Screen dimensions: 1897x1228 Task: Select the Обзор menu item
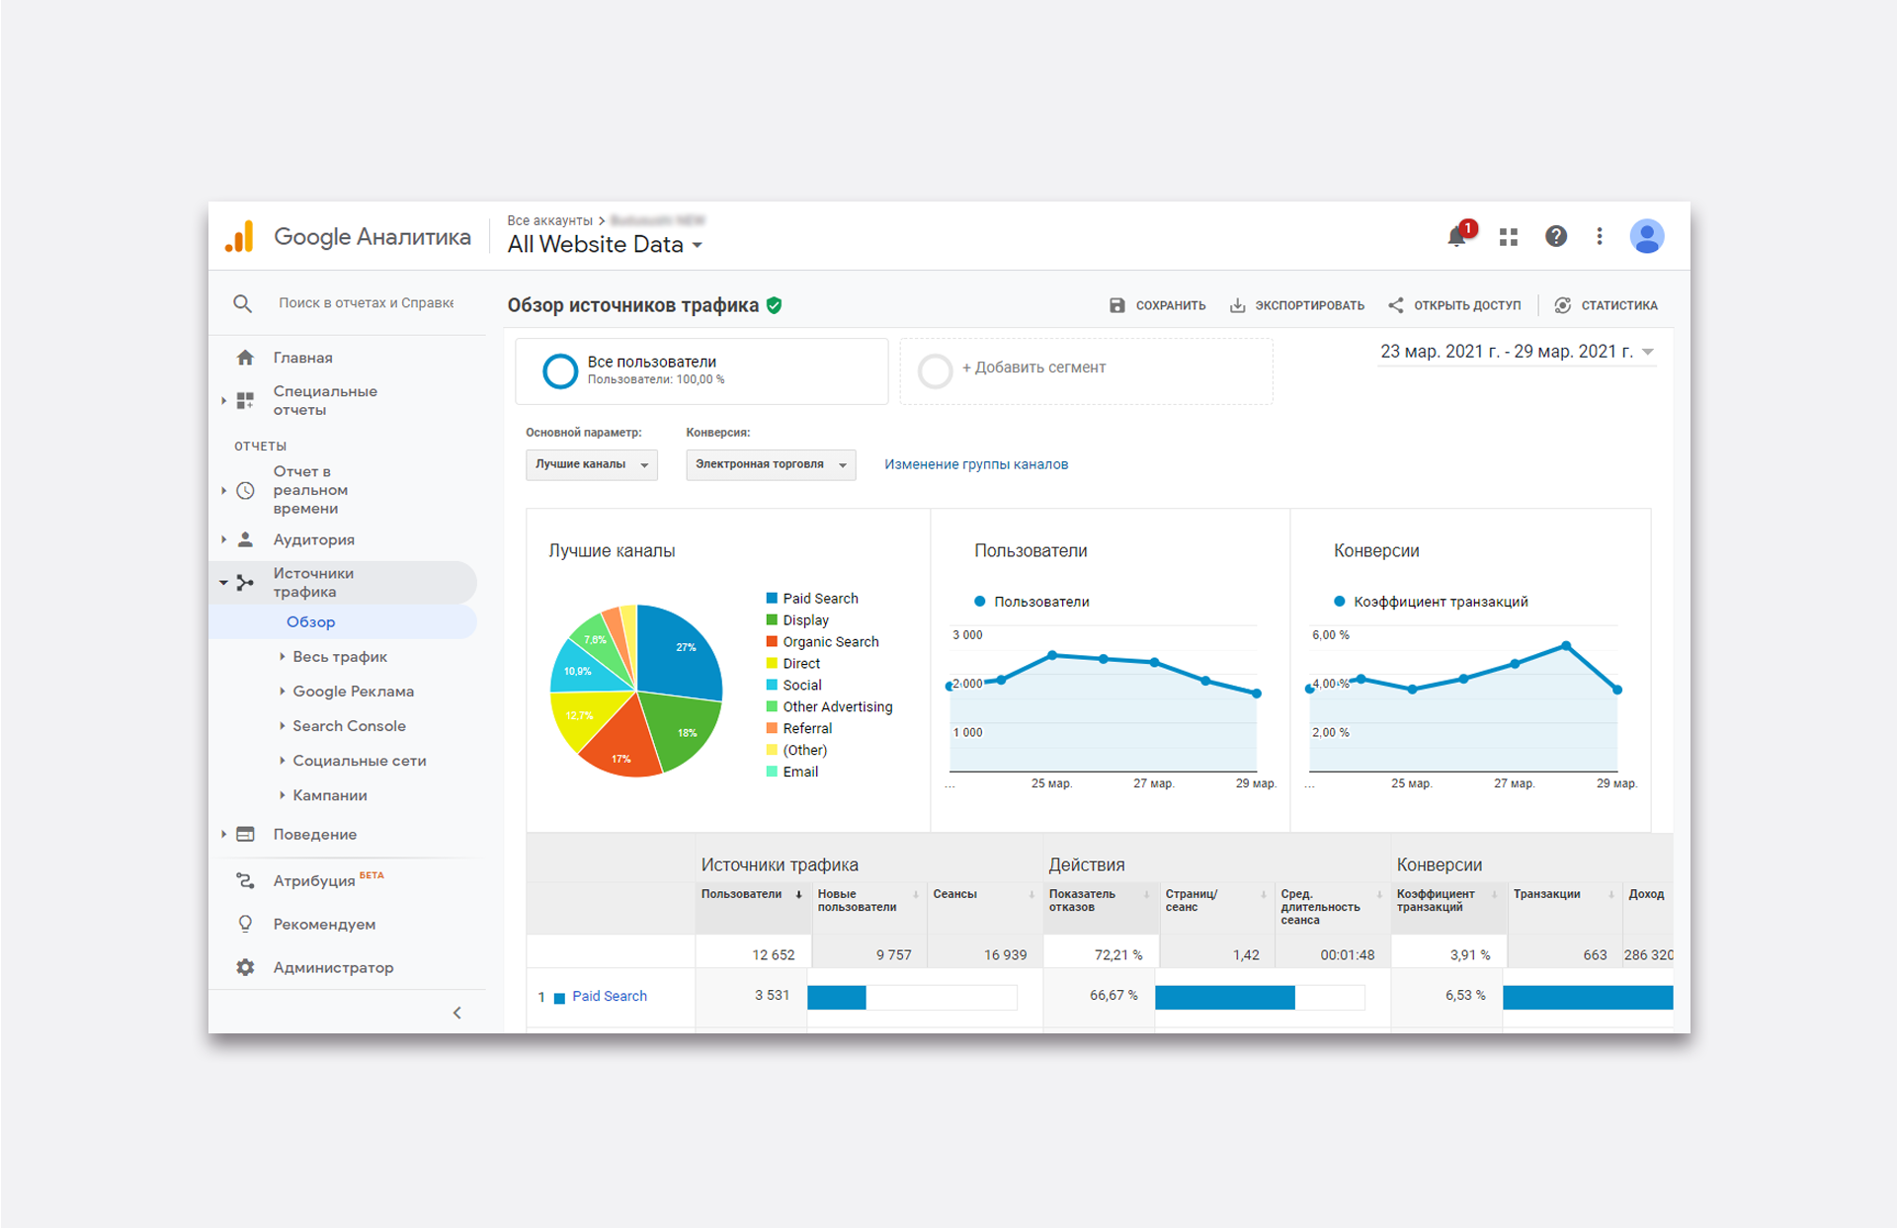coord(310,622)
